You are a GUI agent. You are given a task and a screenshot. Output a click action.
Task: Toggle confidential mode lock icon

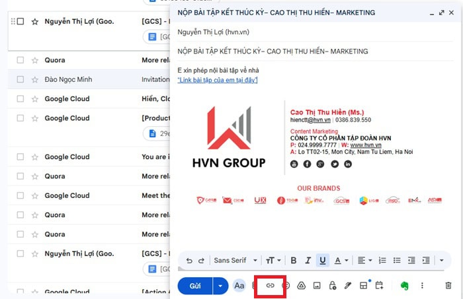click(332, 286)
